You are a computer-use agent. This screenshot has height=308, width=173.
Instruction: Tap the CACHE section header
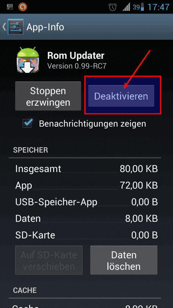pos(25,290)
